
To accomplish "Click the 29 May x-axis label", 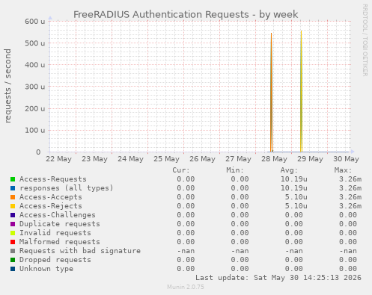I will point(310,159).
